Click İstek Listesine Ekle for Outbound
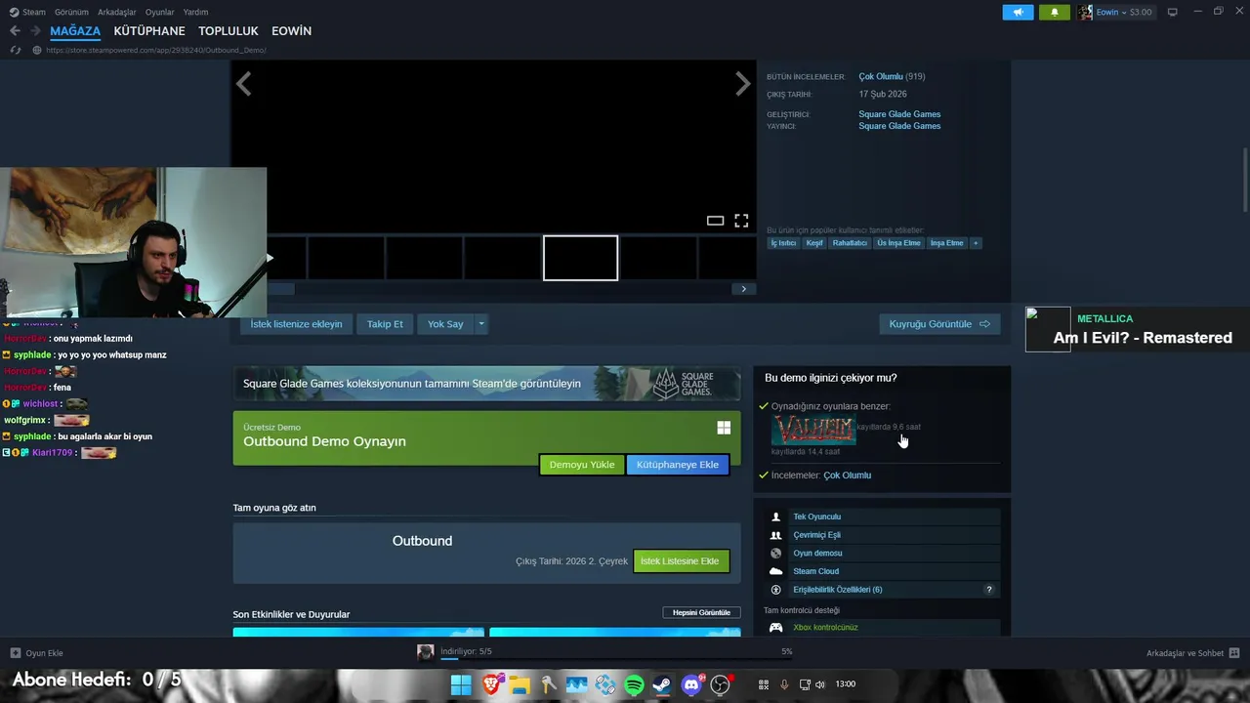Screen dimensions: 1250x703 (681, 561)
